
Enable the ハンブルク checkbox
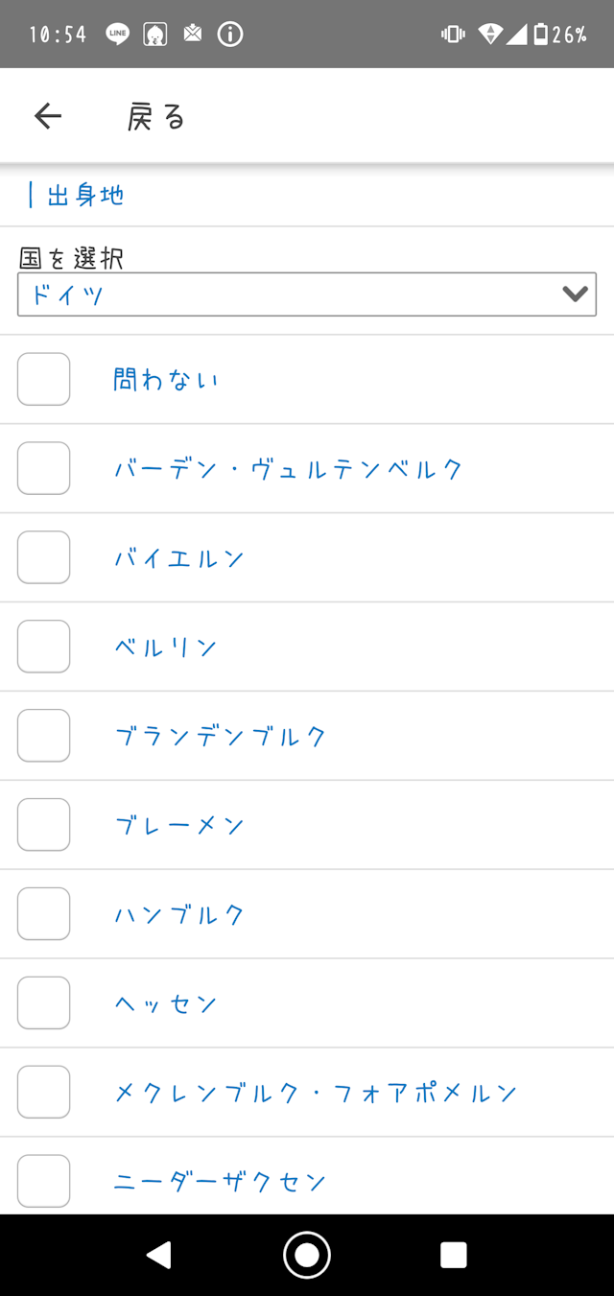(x=44, y=914)
